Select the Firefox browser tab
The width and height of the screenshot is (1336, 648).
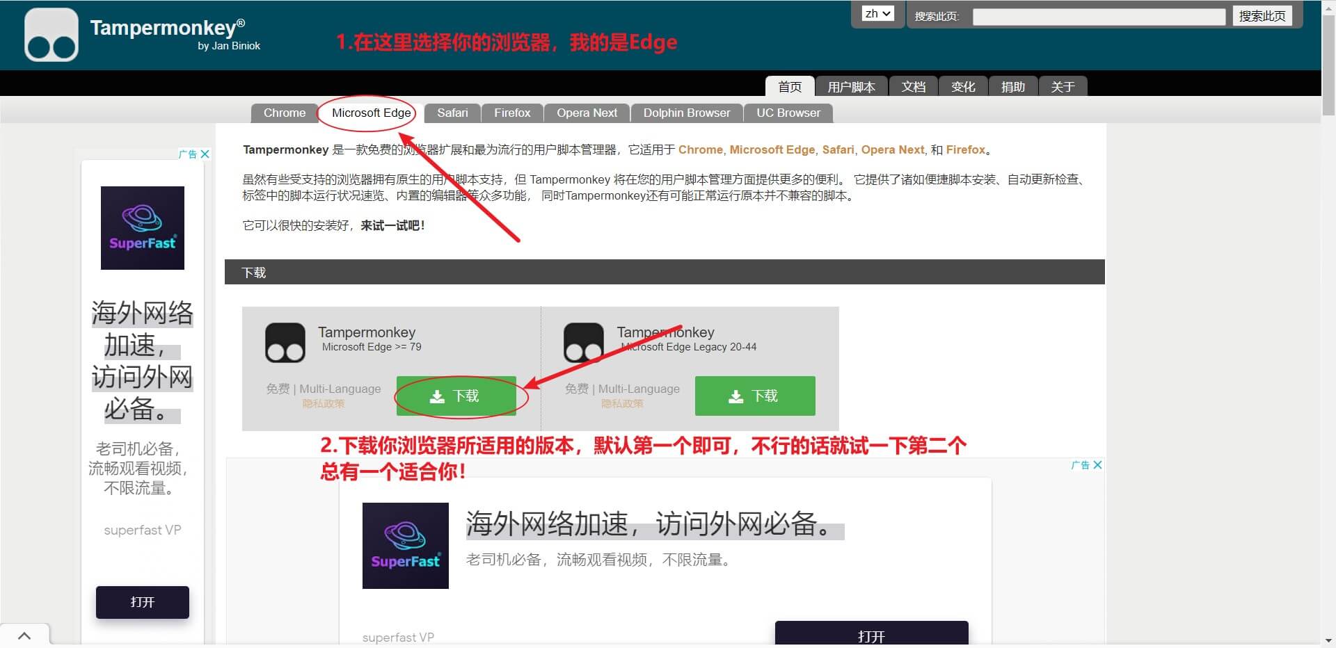(512, 113)
